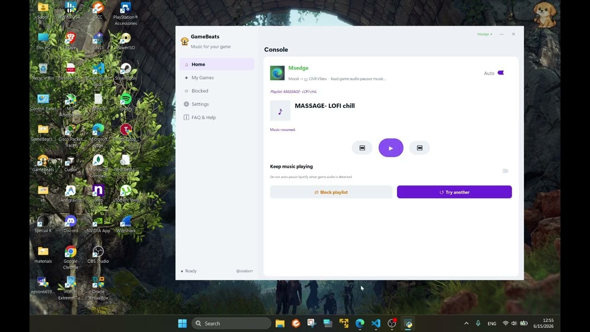Viewport: 590px width, 332px height.
Task: Click the Brave browser desktop shortcut
Action: click(71, 41)
